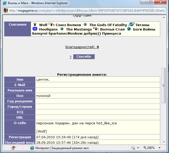Open the Титаны ally link
The width and height of the screenshot is (169, 153).
[x=142, y=25]
